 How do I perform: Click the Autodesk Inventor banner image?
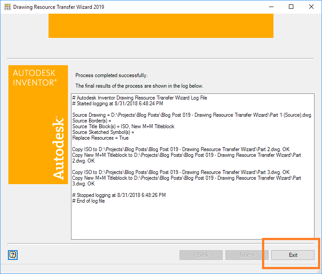point(38,125)
